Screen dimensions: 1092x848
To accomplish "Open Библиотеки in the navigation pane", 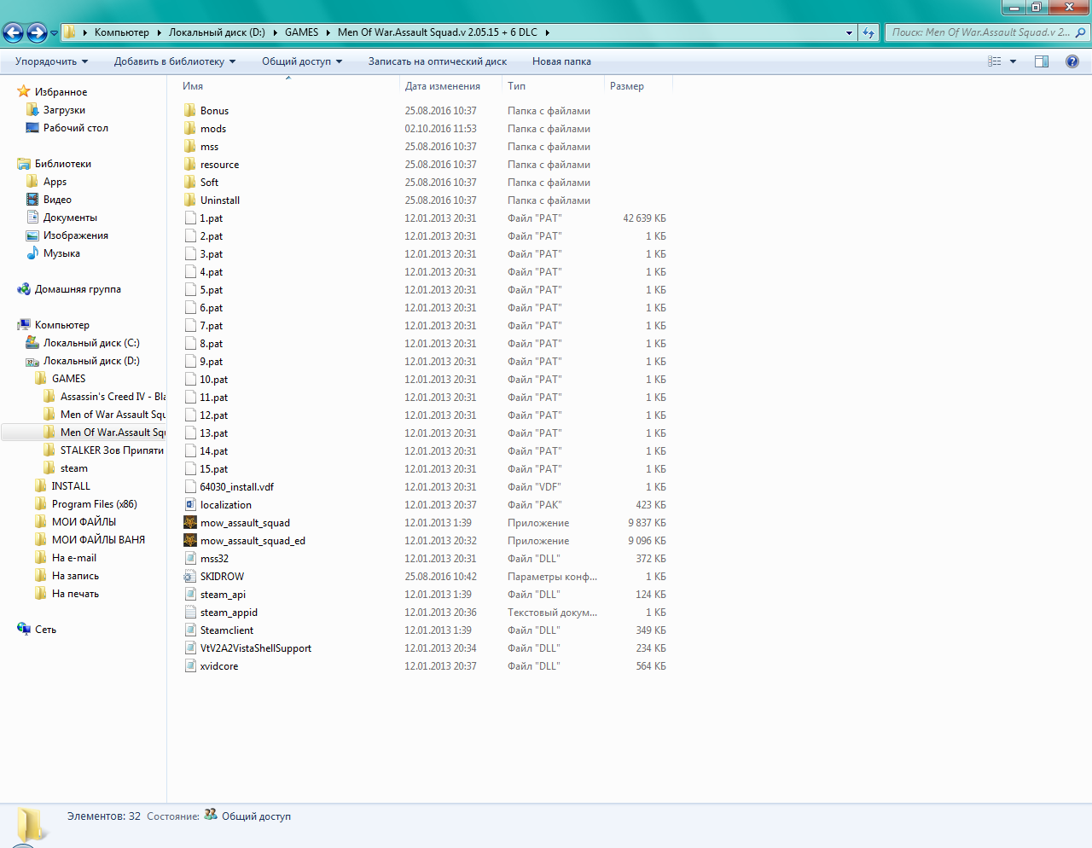I will 63,164.
